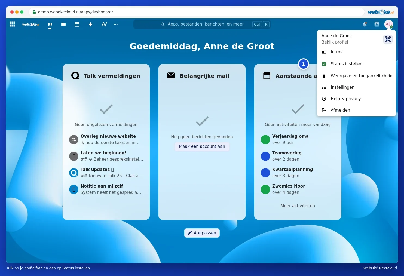Open Help & privacy

(356, 99)
